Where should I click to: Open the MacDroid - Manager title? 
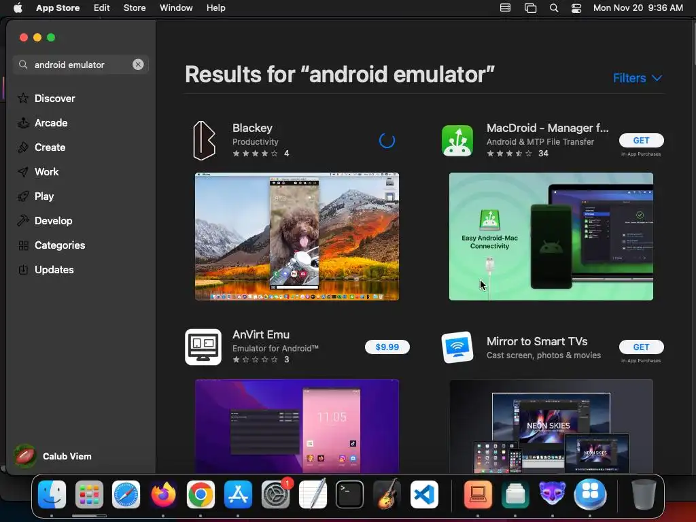[x=548, y=128]
